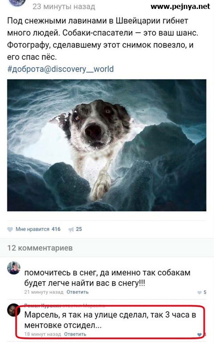
Task: Click 'Ответить' under the first comment
Action: coord(78,292)
